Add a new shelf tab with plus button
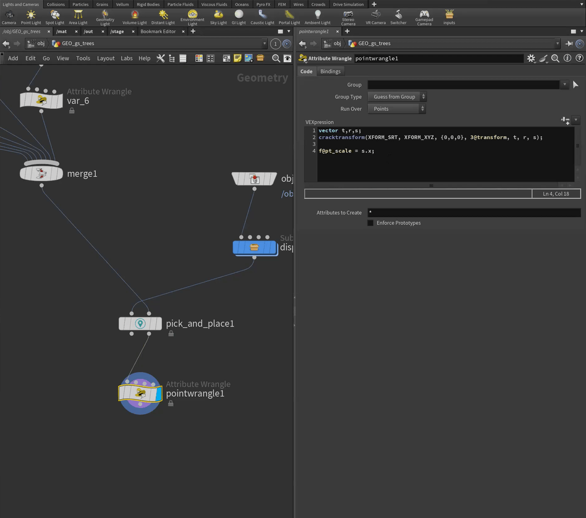The height and width of the screenshot is (518, 586). [374, 4]
